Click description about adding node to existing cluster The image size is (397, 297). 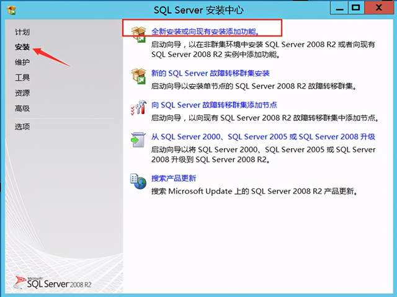pyautogui.click(x=265, y=118)
